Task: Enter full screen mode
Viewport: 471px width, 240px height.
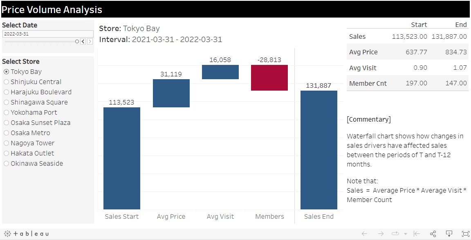Action: (465, 234)
